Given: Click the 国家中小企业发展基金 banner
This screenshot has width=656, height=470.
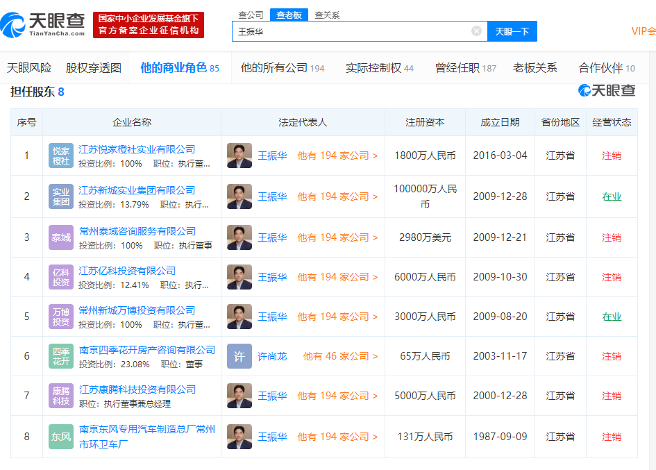Looking at the screenshot, I should point(149,25).
